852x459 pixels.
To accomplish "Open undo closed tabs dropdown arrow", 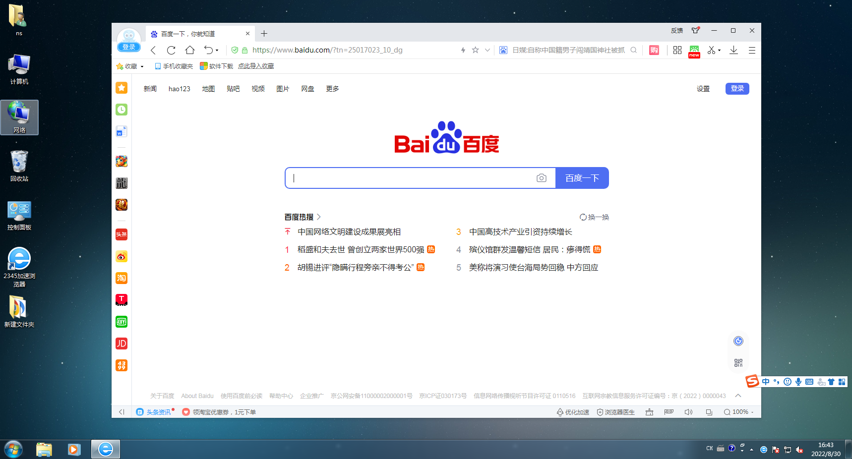I will coord(217,51).
